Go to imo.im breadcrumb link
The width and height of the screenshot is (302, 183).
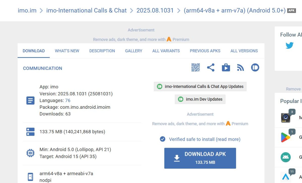point(27,11)
